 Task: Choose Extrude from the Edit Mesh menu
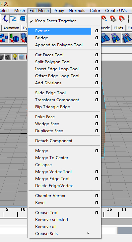click(60, 31)
